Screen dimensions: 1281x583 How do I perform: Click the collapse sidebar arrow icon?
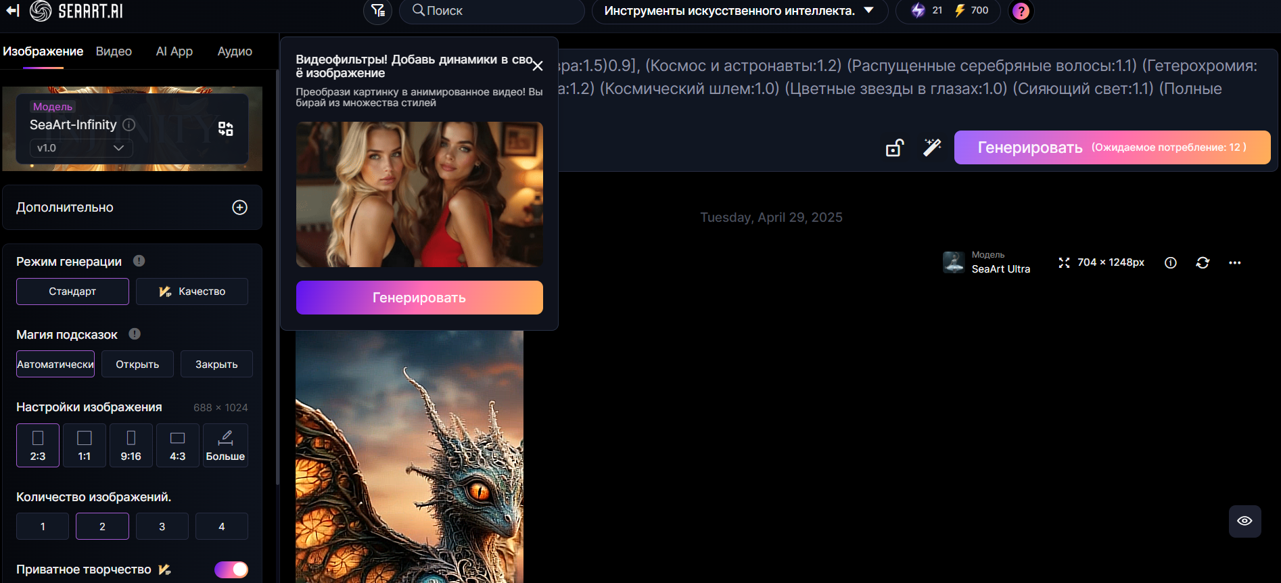point(13,10)
